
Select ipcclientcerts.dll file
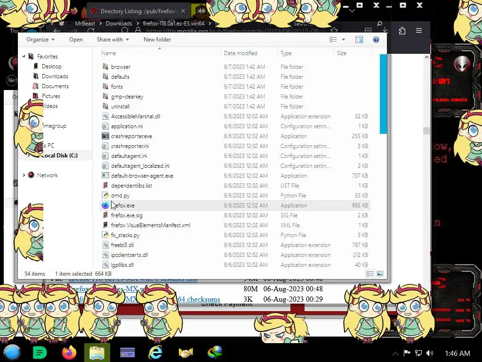[x=129, y=255]
